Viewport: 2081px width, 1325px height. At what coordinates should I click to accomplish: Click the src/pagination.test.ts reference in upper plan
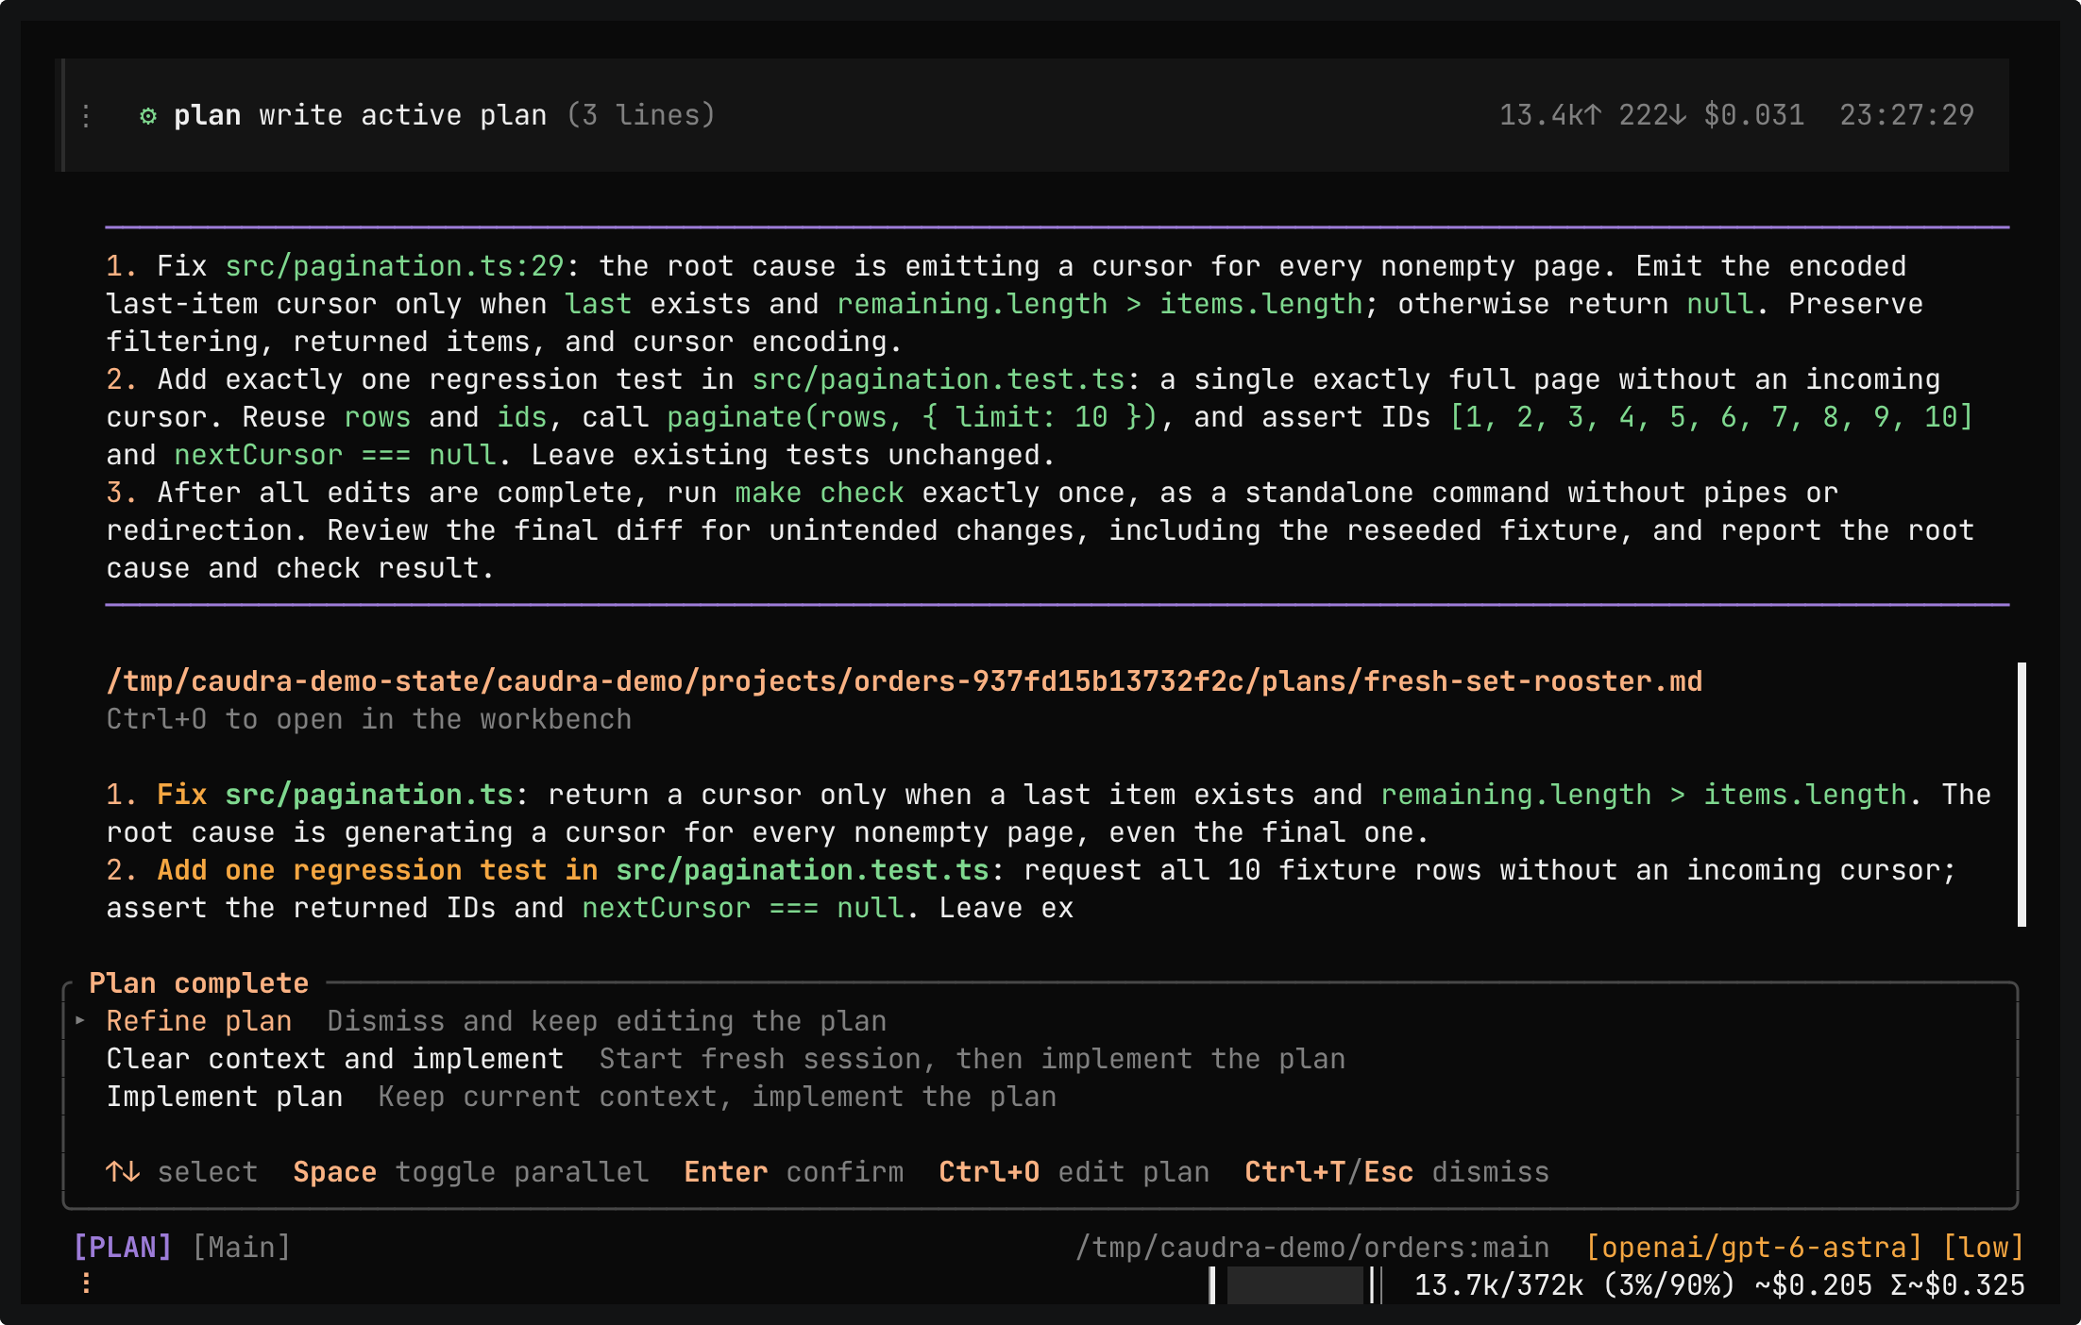click(x=939, y=379)
